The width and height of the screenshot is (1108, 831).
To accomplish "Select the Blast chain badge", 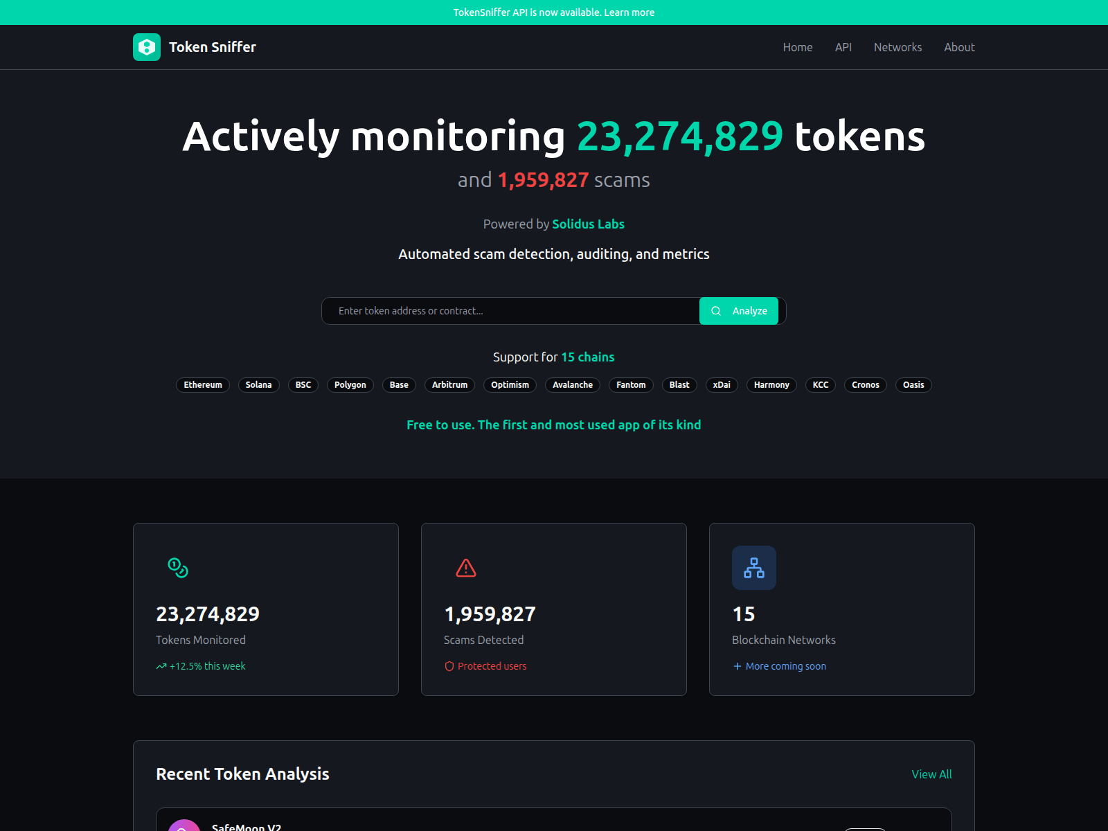I will click(x=679, y=385).
